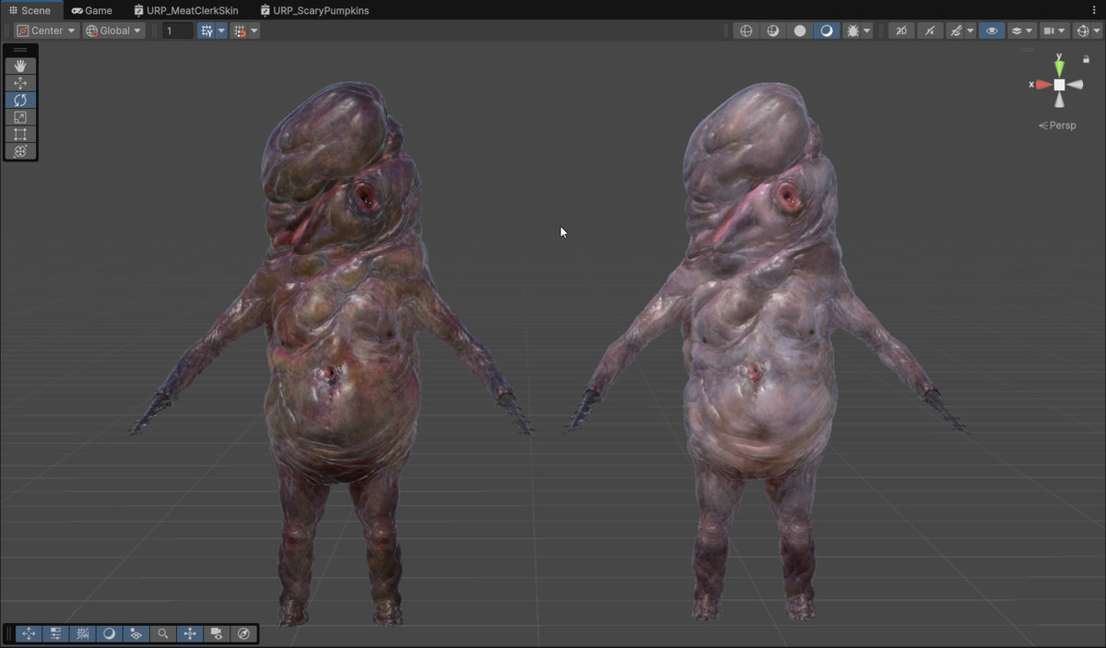This screenshot has height=648, width=1106.
Task: Open the snap settings dropdown arrow
Action: pyautogui.click(x=254, y=30)
